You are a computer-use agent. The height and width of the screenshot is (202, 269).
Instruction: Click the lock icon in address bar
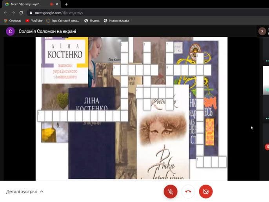[31, 13]
